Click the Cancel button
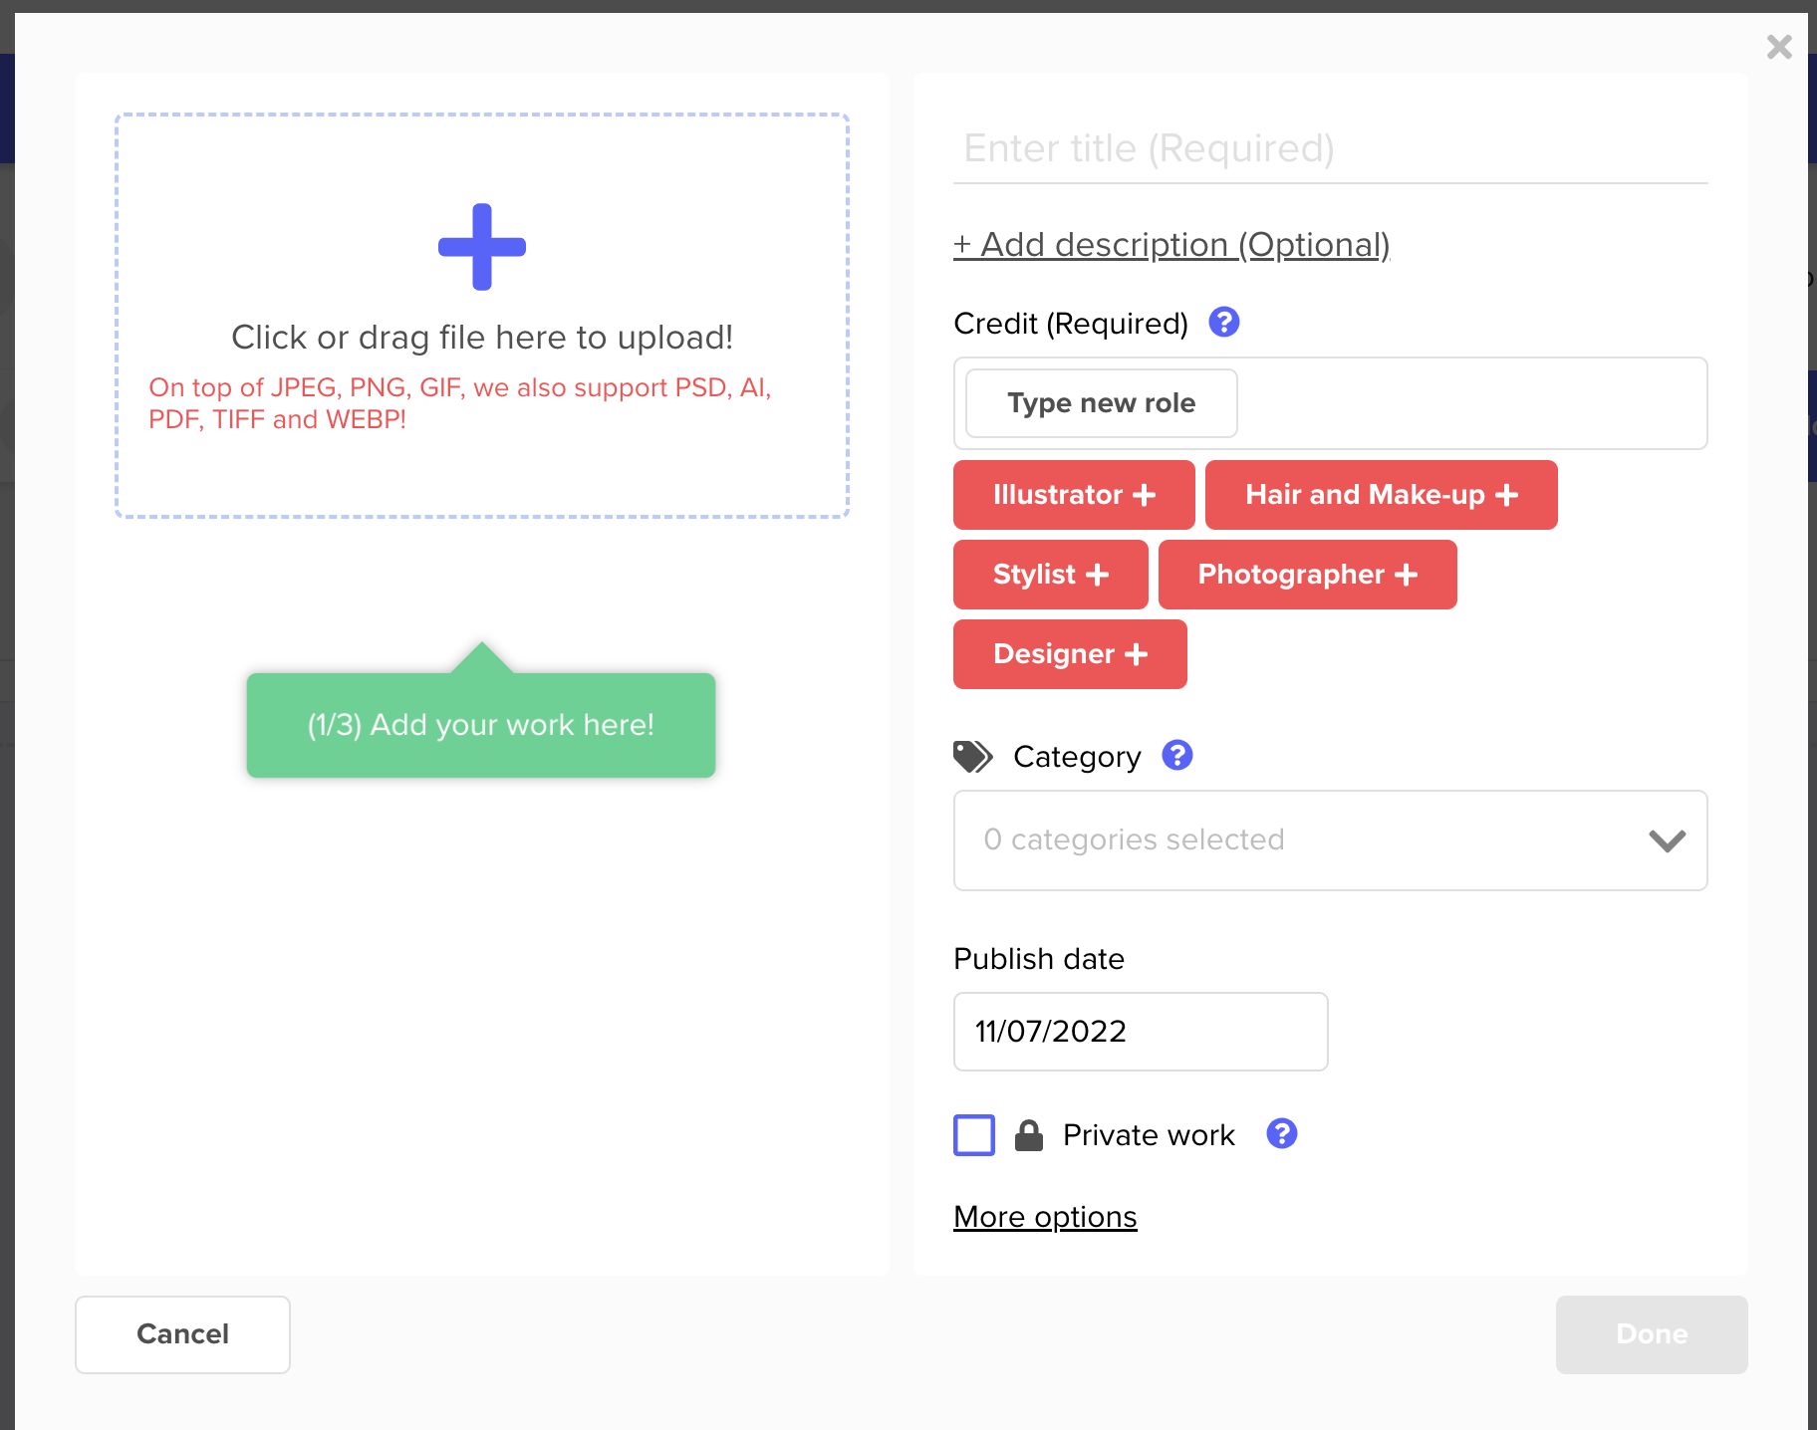The width and height of the screenshot is (1817, 1430). click(182, 1334)
